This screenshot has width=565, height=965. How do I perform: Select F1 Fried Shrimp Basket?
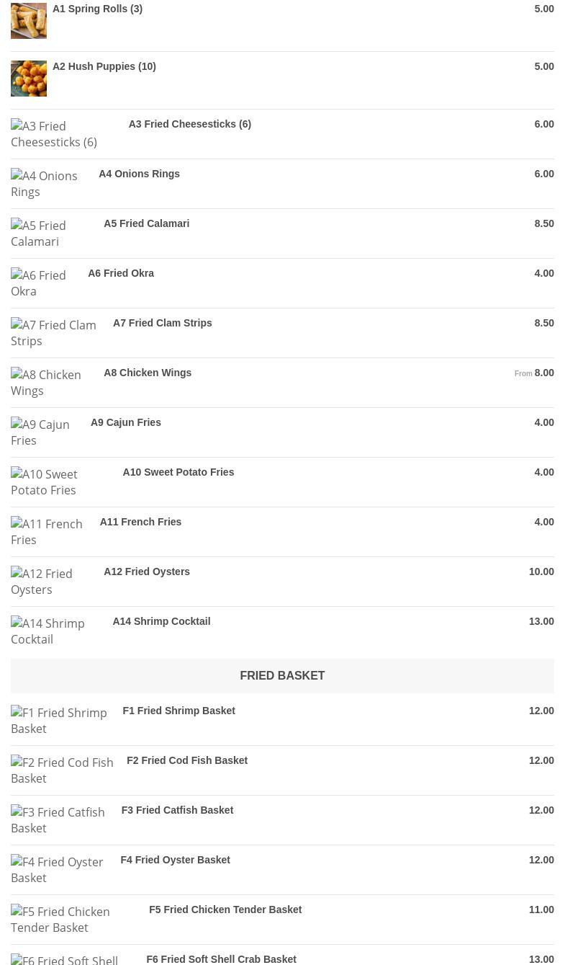click(x=178, y=711)
